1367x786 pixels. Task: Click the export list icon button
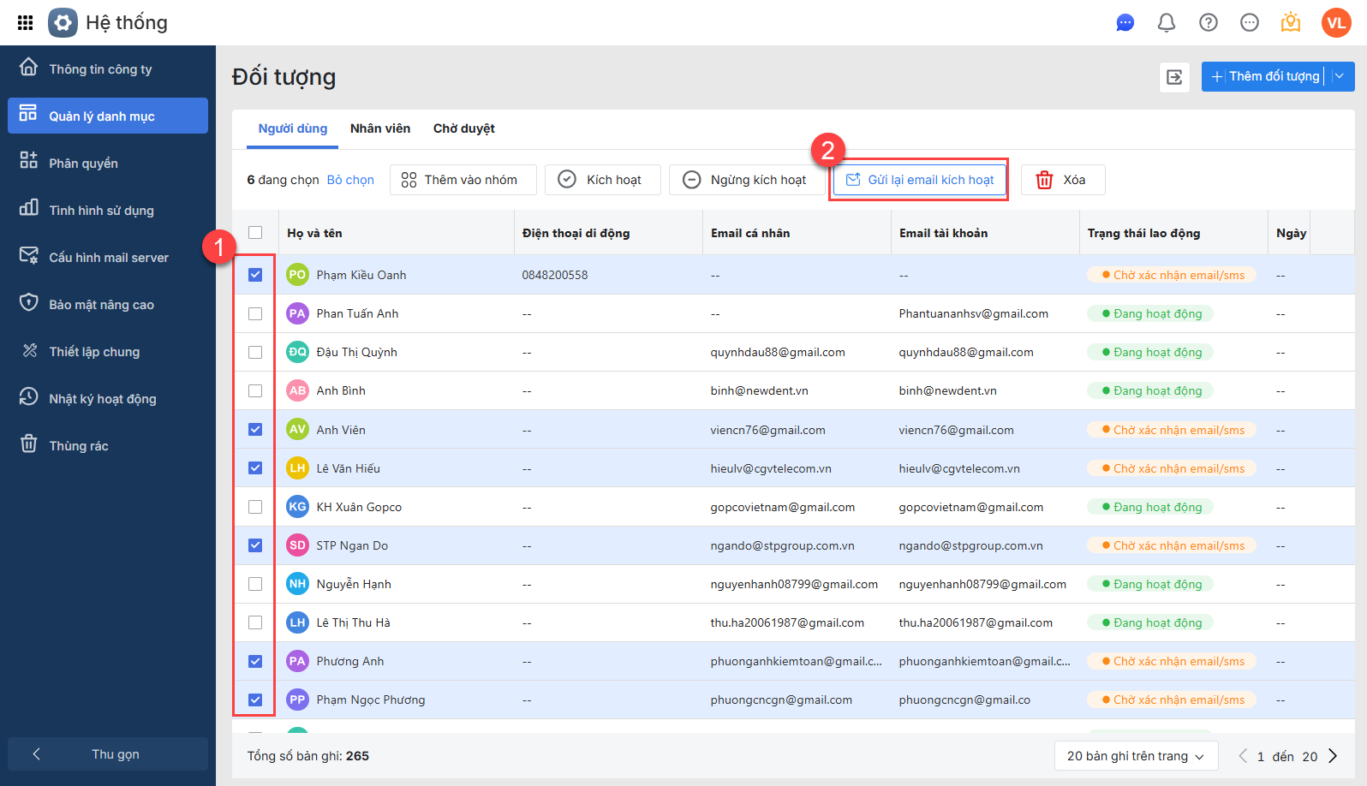coord(1173,77)
